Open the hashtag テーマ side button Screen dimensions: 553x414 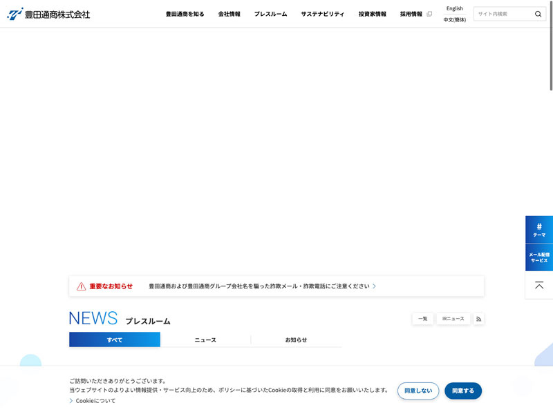(538, 230)
